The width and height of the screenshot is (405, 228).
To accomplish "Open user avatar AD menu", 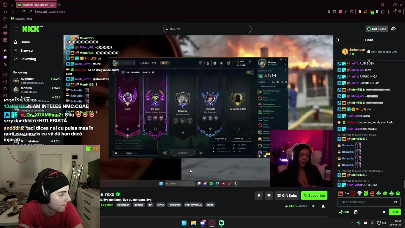I will coord(393,29).
